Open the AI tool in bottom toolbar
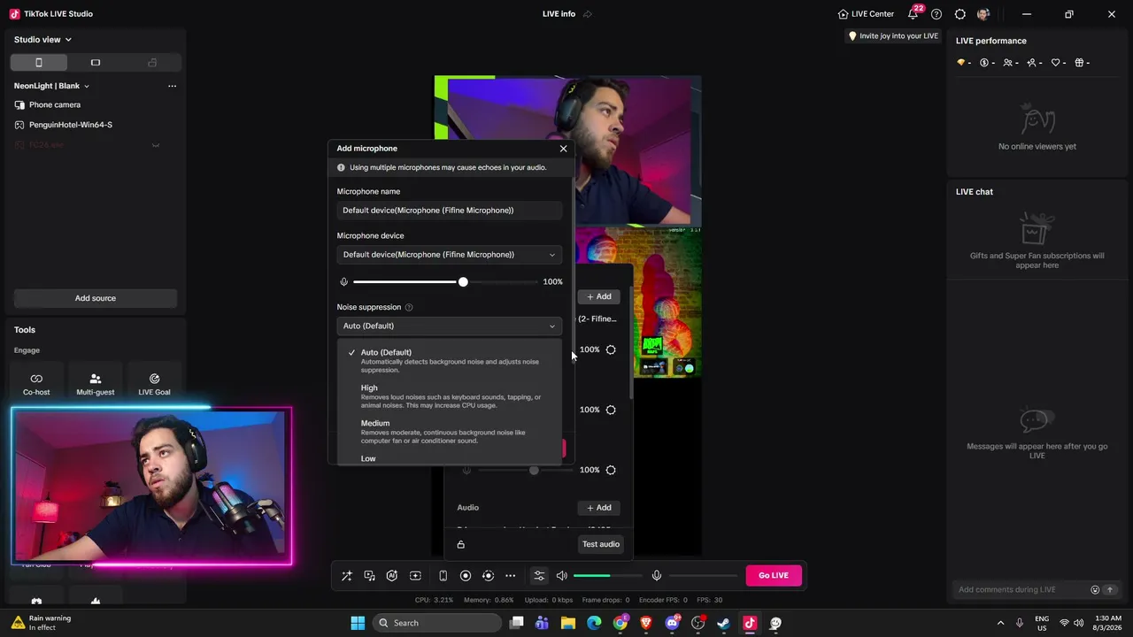Viewport: 1133px width, 637px height. pos(392,576)
